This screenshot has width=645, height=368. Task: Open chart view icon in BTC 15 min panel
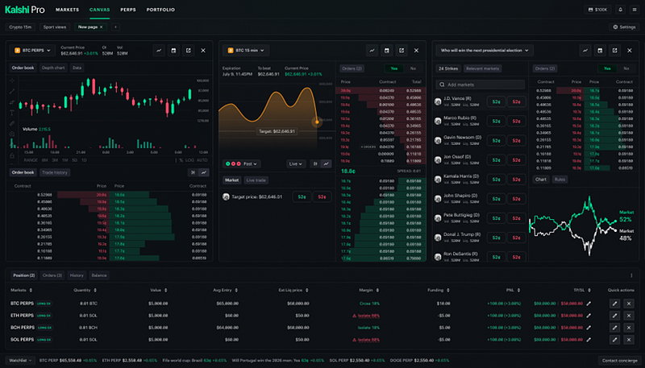372,51
